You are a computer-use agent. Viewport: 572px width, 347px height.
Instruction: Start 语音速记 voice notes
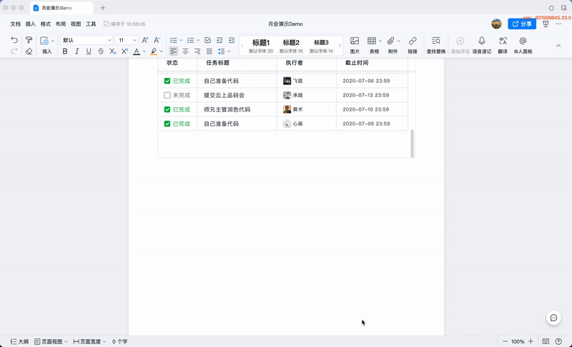[481, 45]
